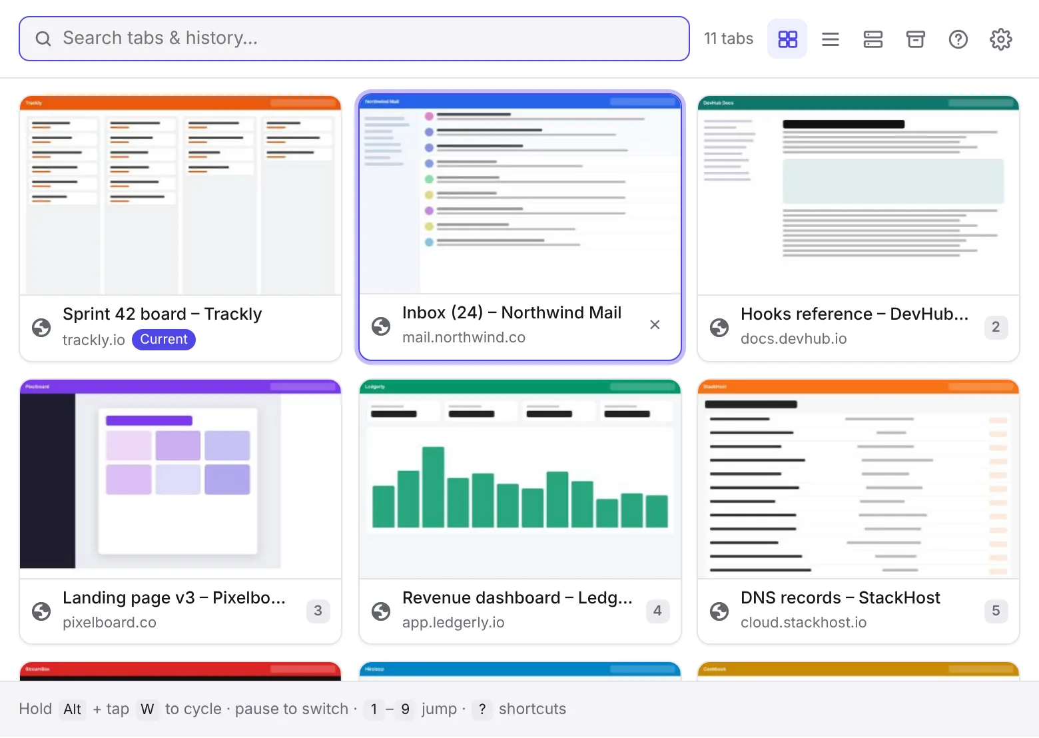Click globe favicon of Northwind Mail card
1039x738 pixels.
tap(381, 326)
